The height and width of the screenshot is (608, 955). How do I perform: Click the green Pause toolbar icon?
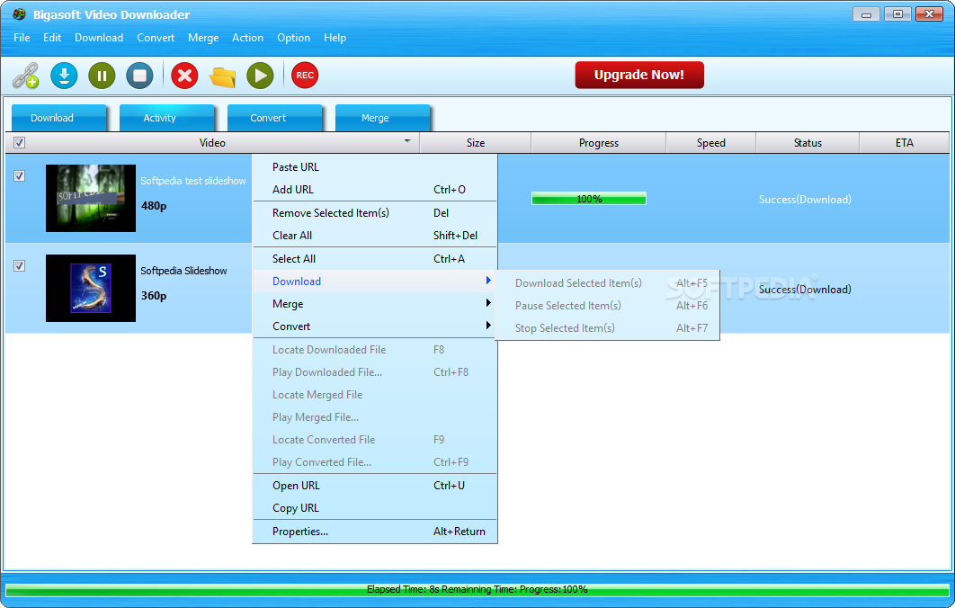(102, 76)
